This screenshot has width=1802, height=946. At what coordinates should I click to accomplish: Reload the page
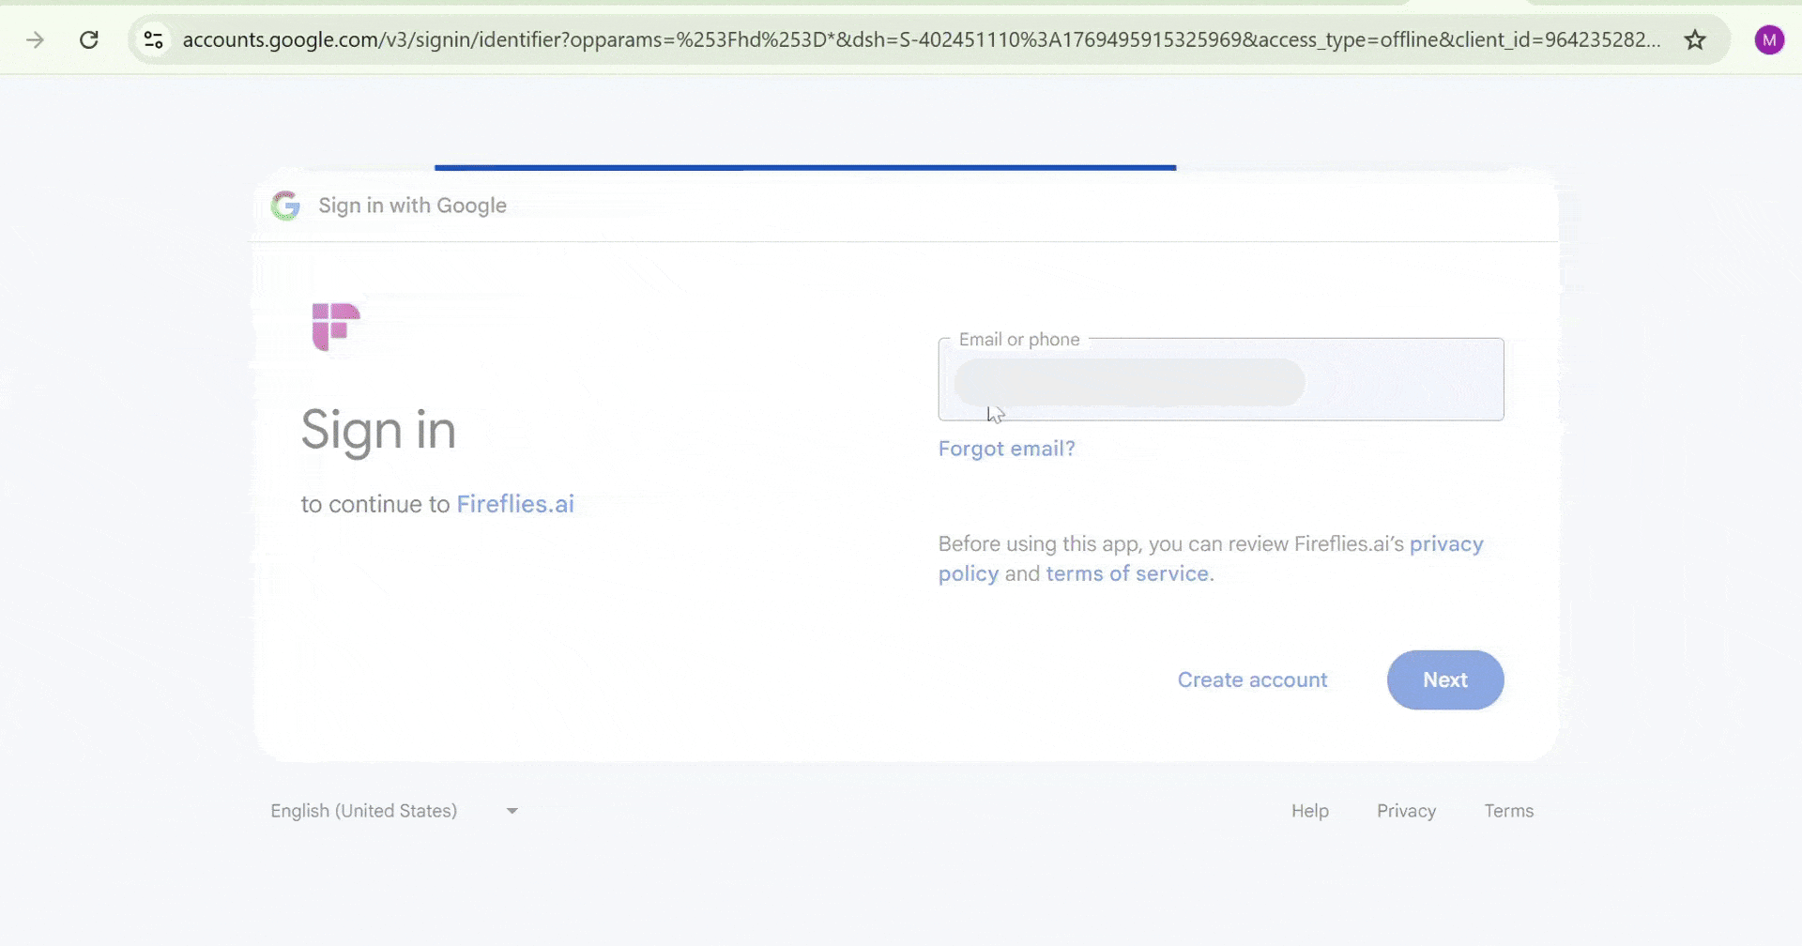[89, 39]
